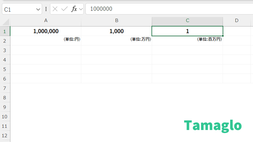Select row 1 header
Screen dimensions: 253x142
(x=5, y=31)
